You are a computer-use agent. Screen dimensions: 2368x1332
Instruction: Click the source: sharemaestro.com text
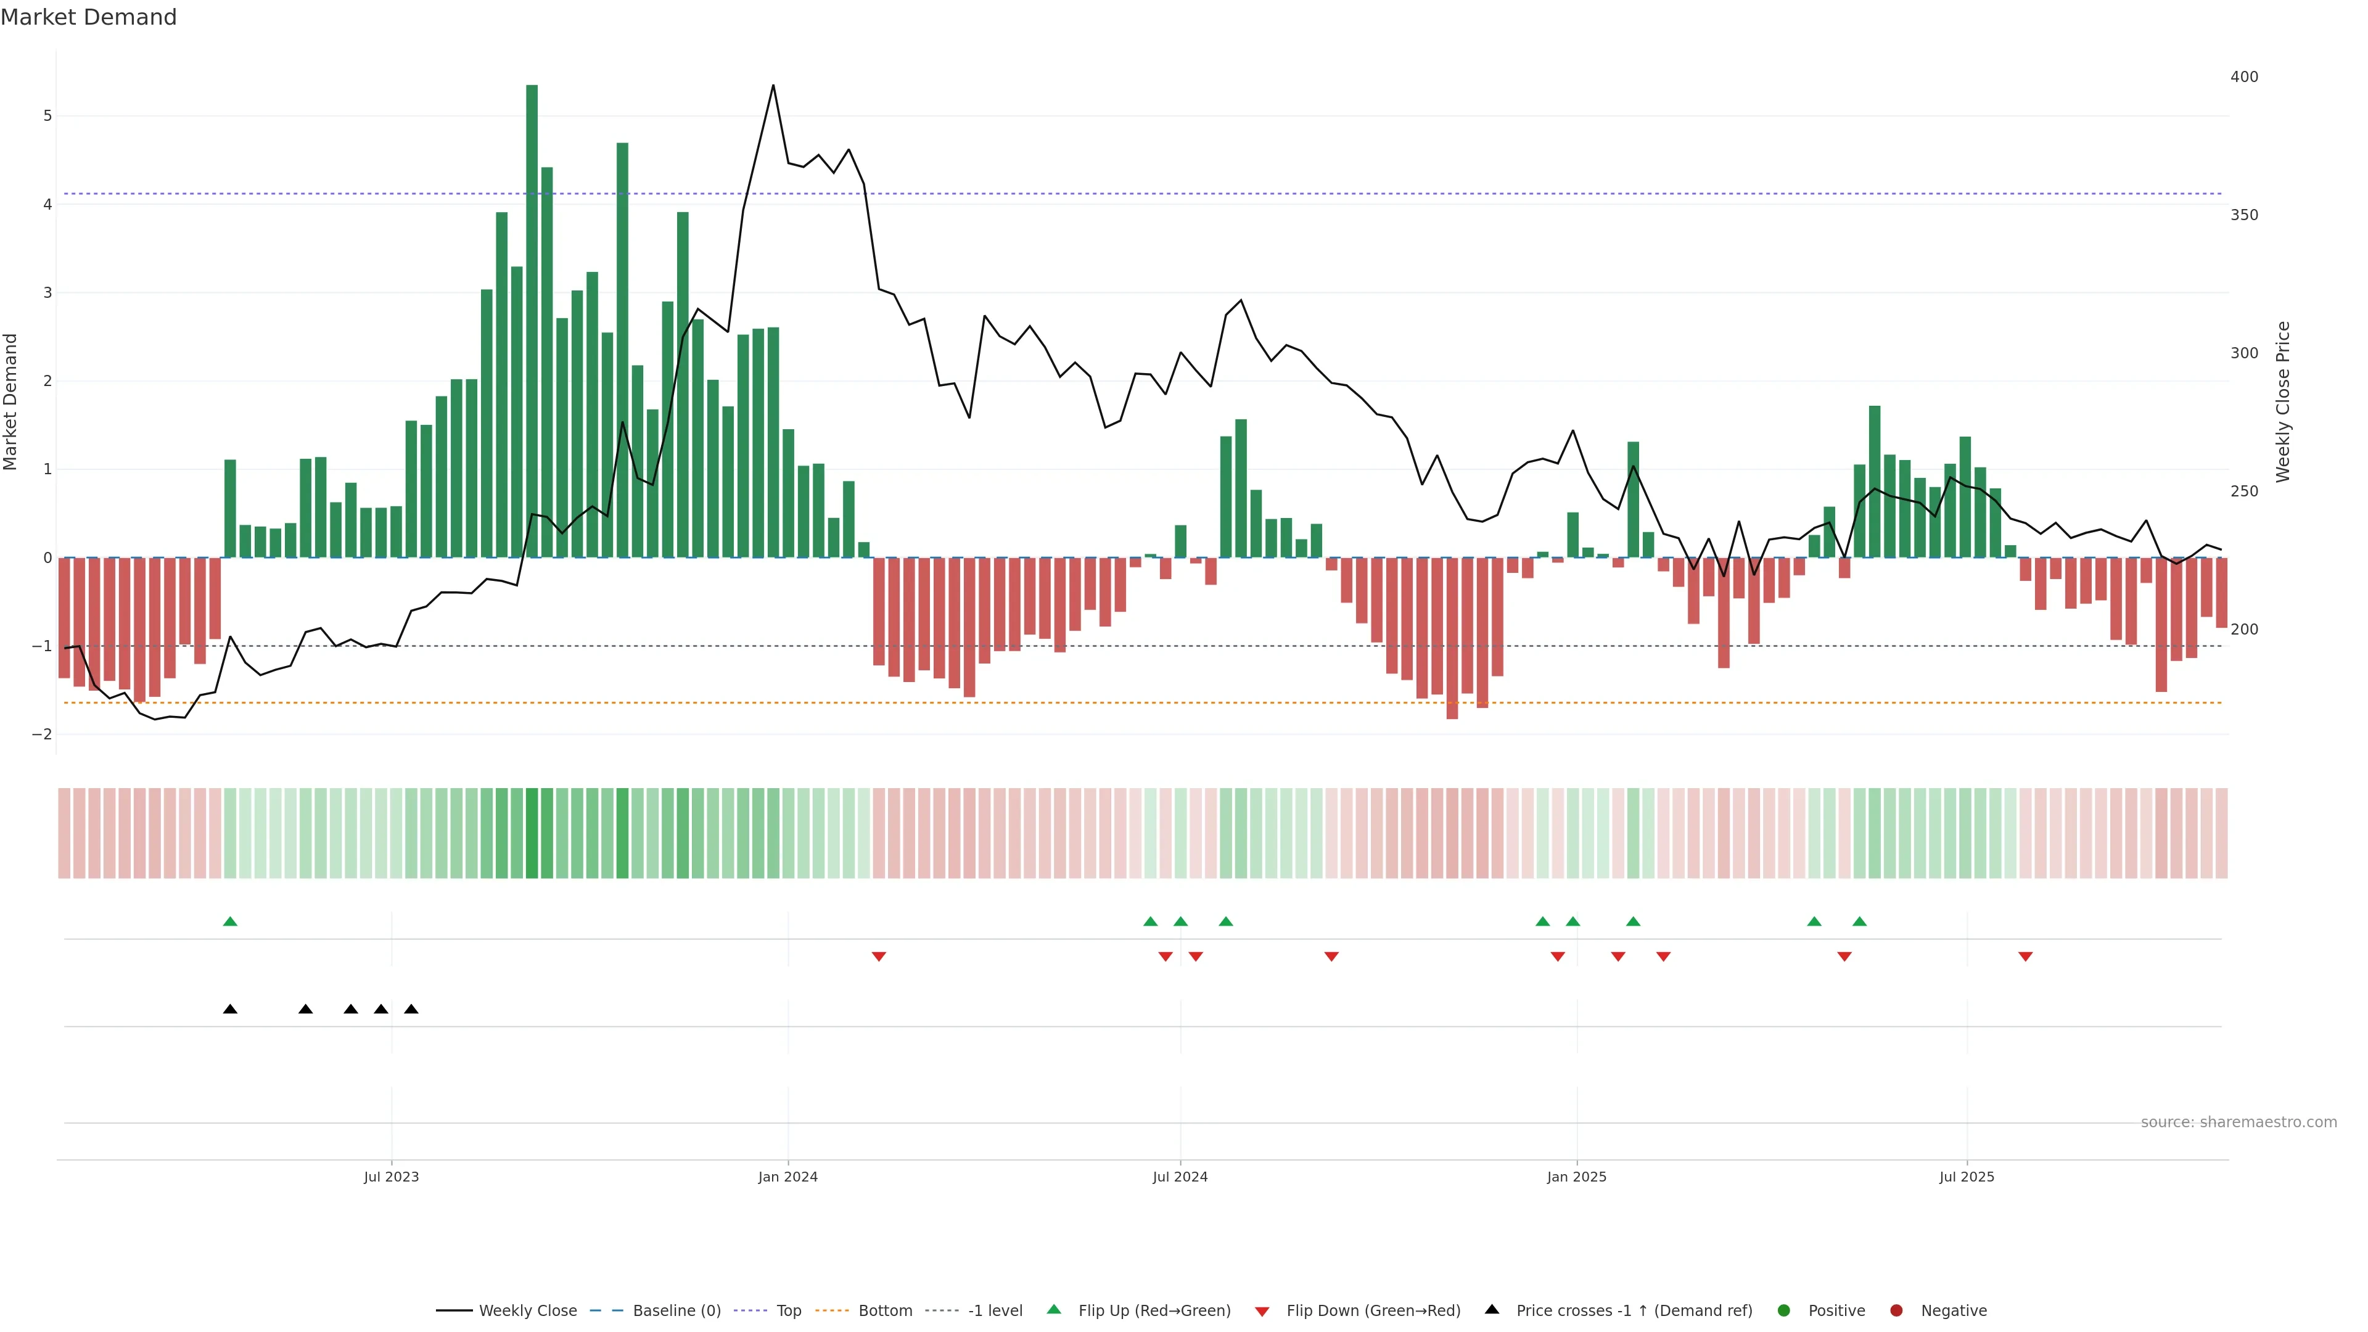click(2238, 1122)
